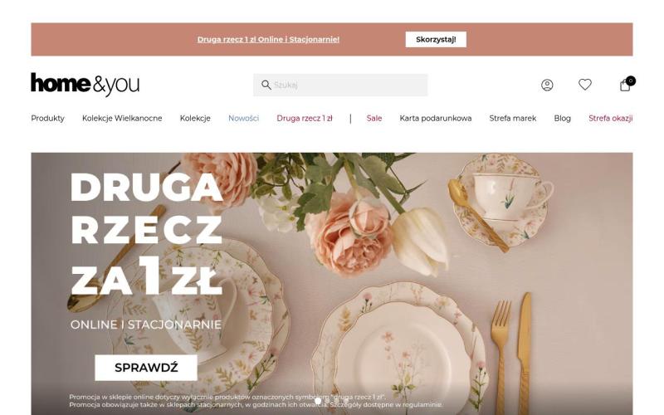The height and width of the screenshot is (415, 664).
Task: Open the Produkty menu
Action: (x=48, y=118)
